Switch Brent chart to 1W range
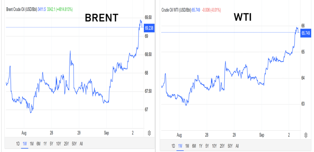This screenshot has width=314, height=152. (24, 144)
